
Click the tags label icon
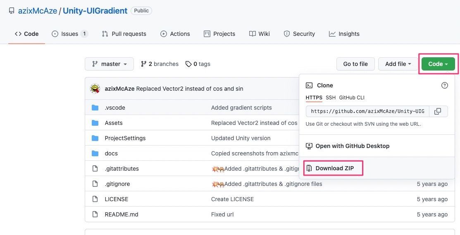[188, 64]
